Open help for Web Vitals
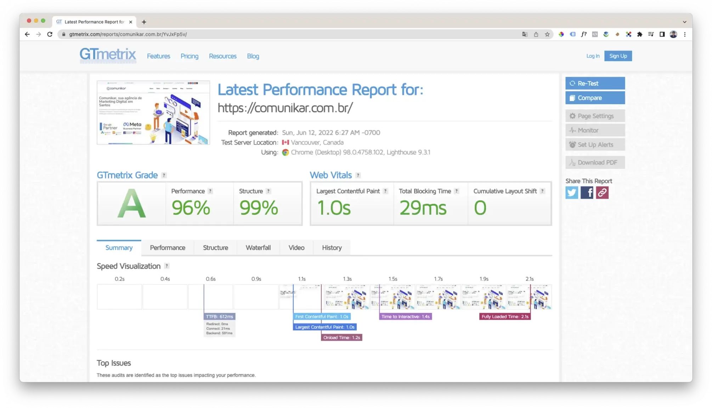 [x=358, y=175]
